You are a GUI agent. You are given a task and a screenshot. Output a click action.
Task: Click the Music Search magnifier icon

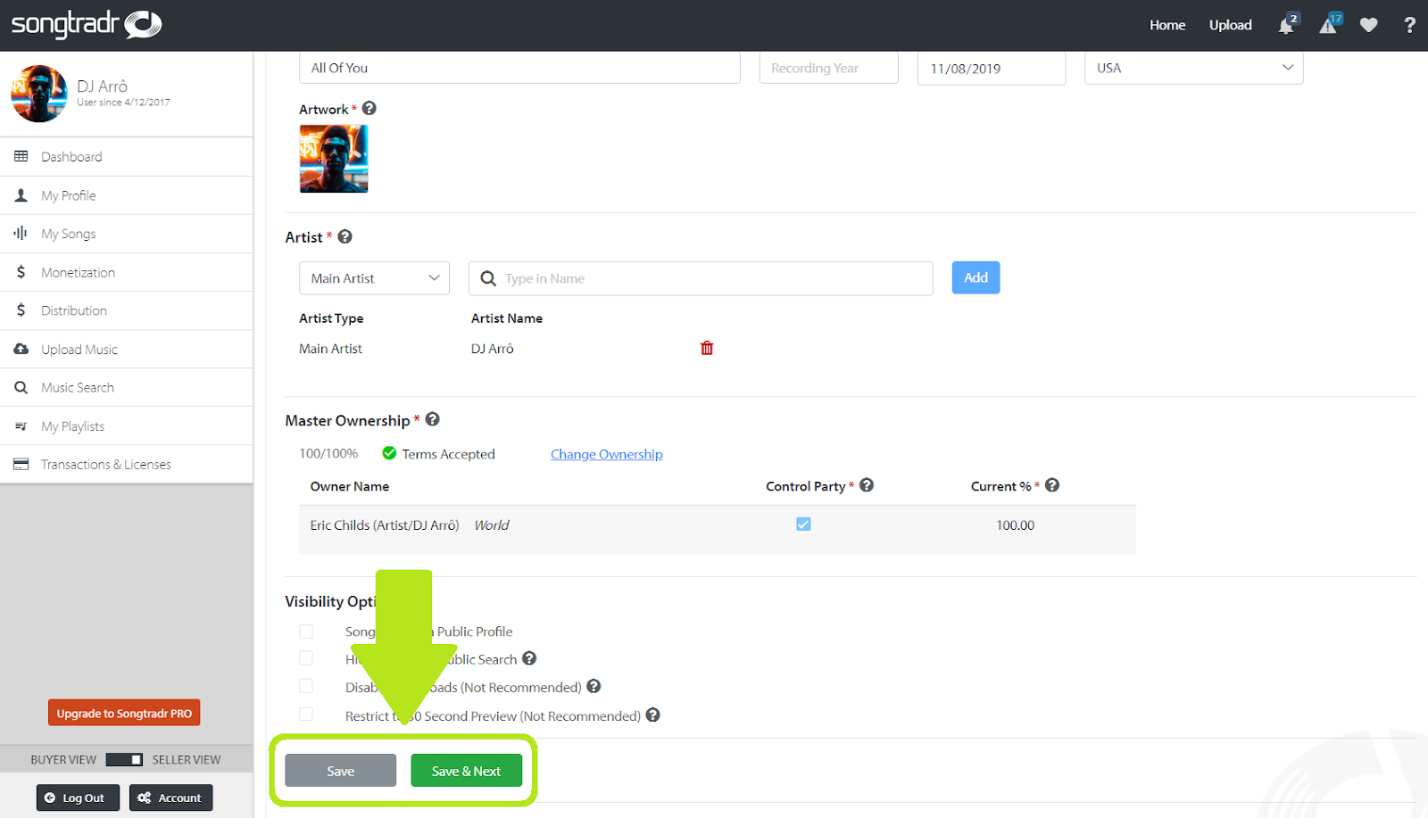(21, 387)
